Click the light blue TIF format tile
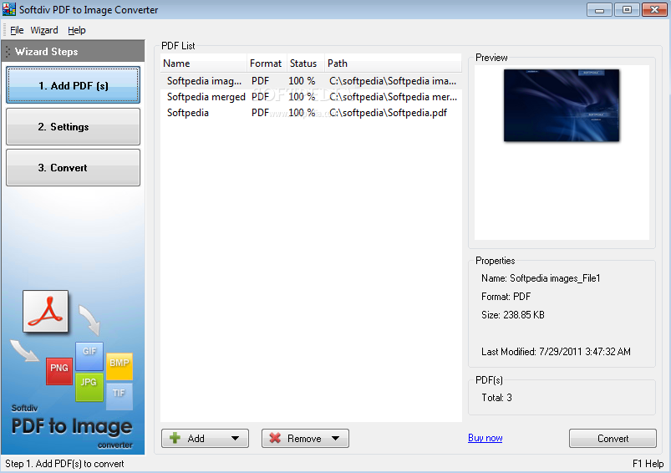671x473 pixels. coord(119,396)
